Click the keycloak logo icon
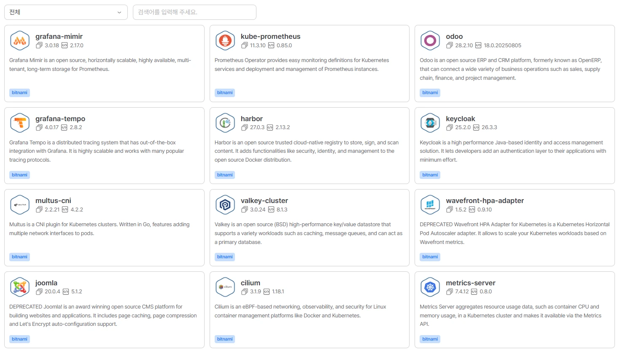This screenshot has width=620, height=352. [x=430, y=123]
